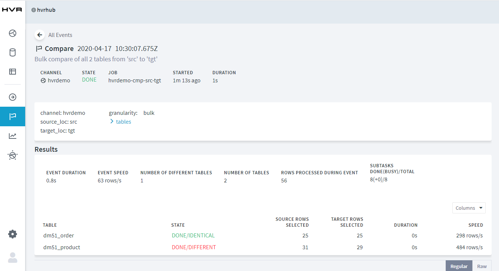
Task: Open job hvrdemo-cmp-src-tgt
Action: pos(135,80)
